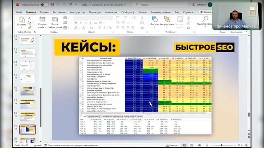
Task: Click the Paste clipboard icon
Action: pos(22,20)
